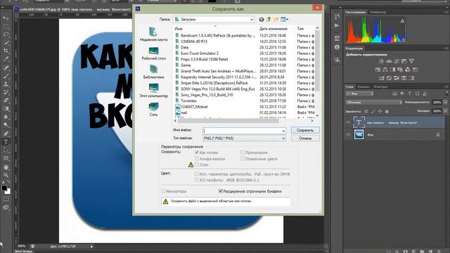Add a Levels adjustment
The width and height of the screenshot is (450, 253).
pos(389,61)
